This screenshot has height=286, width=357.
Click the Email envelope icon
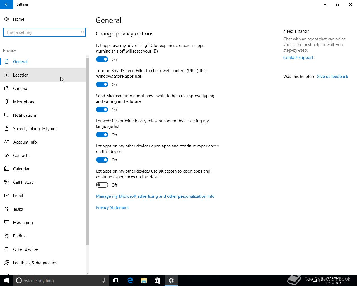tap(7, 196)
